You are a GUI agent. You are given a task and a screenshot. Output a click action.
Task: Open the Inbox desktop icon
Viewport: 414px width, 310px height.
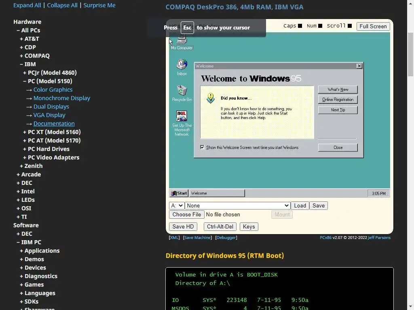coord(182,67)
